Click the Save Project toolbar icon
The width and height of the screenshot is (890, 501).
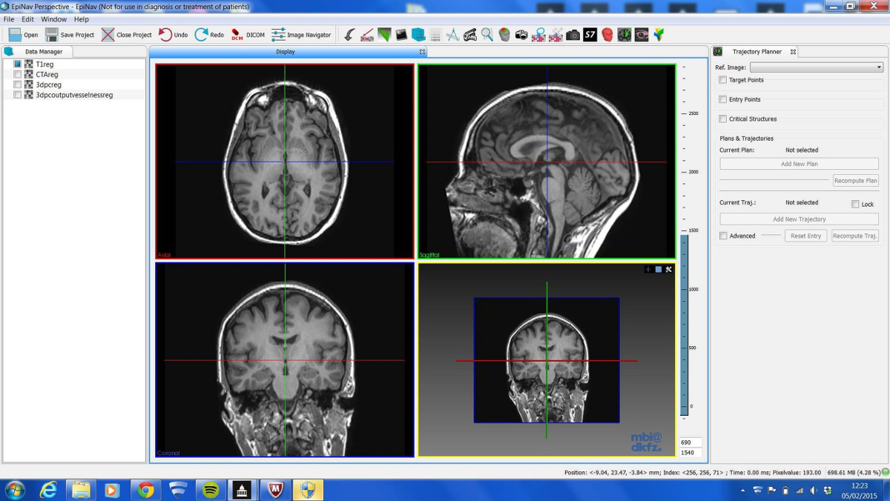[52, 35]
